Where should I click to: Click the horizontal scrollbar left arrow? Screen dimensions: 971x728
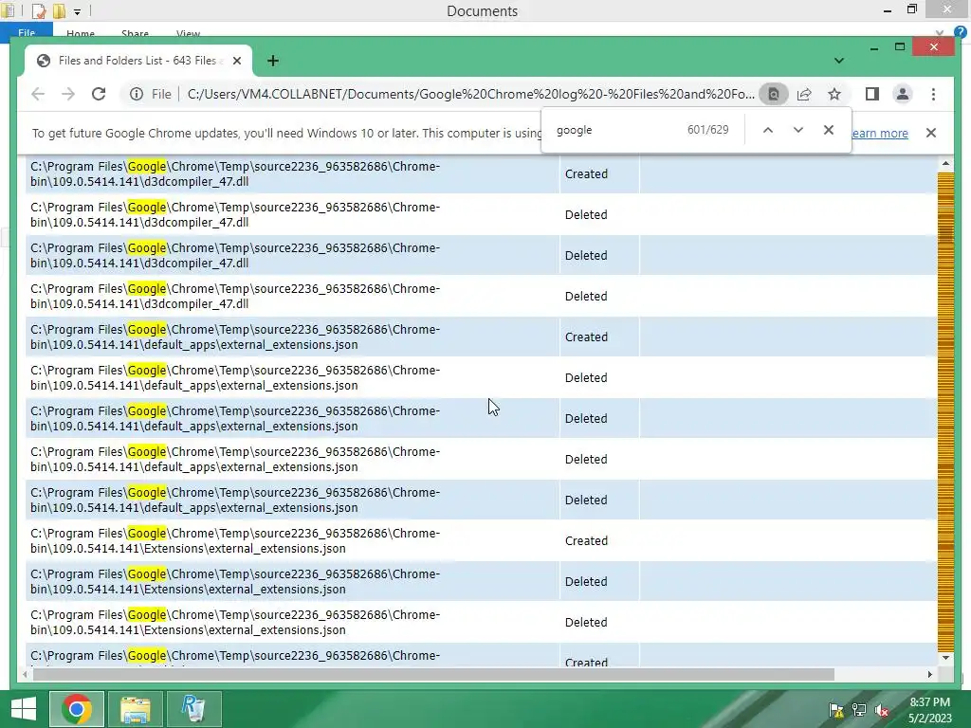[x=25, y=674]
